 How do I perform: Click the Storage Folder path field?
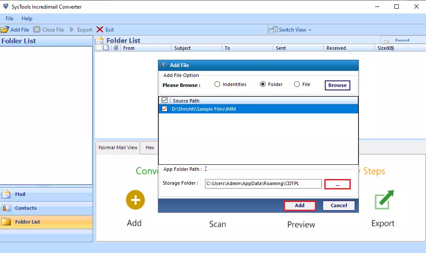pos(263,184)
